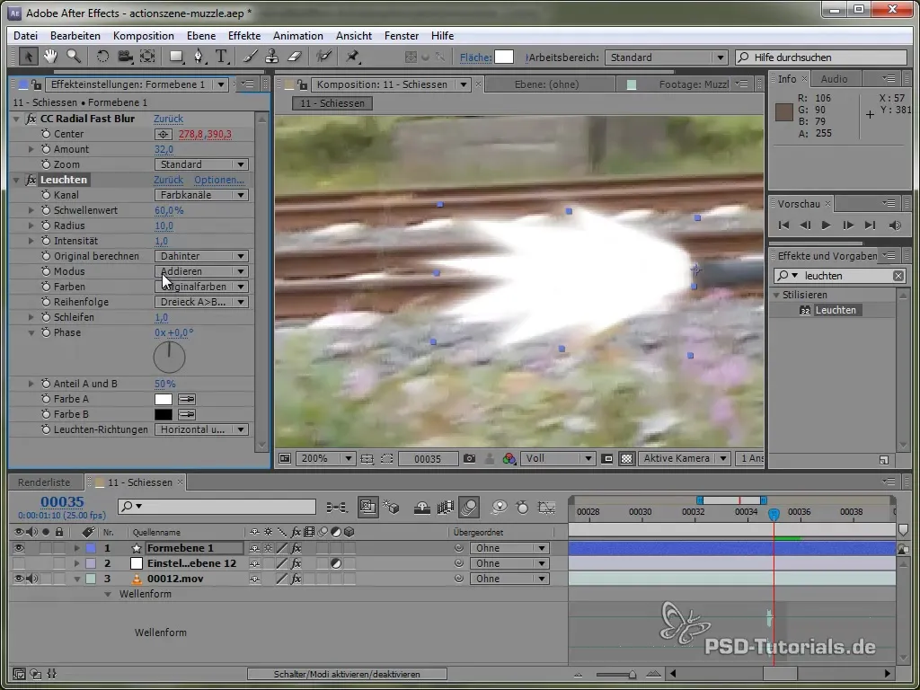Select the Unified Camera tool
Viewport: 920px width, 690px height.
tap(124, 57)
